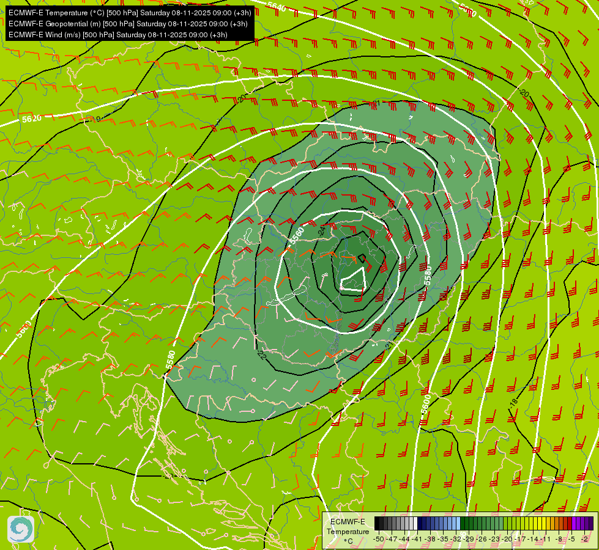Click the swirl logo icon in the corner

[x=21, y=529]
